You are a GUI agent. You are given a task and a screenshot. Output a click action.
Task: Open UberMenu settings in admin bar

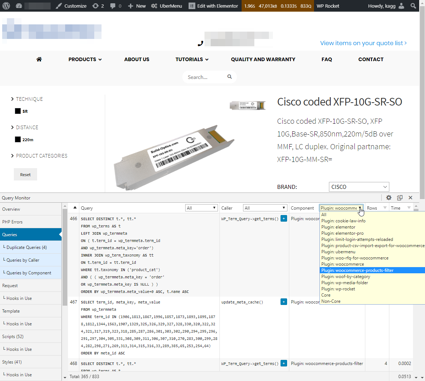point(166,6)
